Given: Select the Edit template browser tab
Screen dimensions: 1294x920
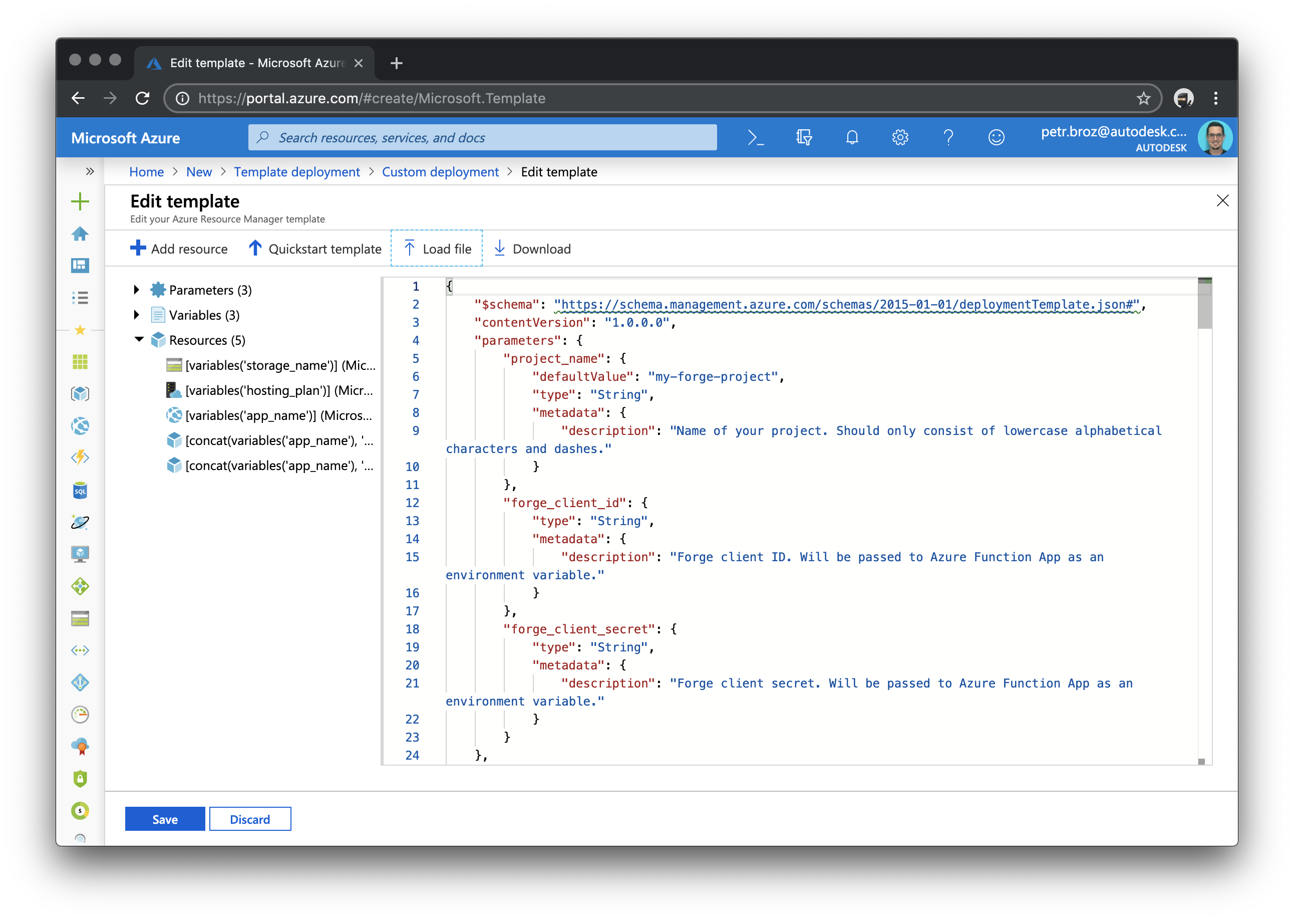Looking at the screenshot, I should (254, 63).
